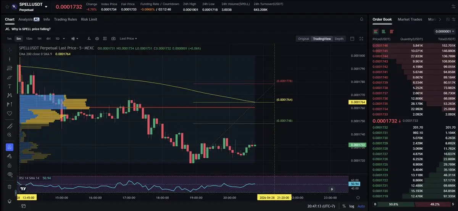Open the Risk Limit tab

tap(89, 19)
